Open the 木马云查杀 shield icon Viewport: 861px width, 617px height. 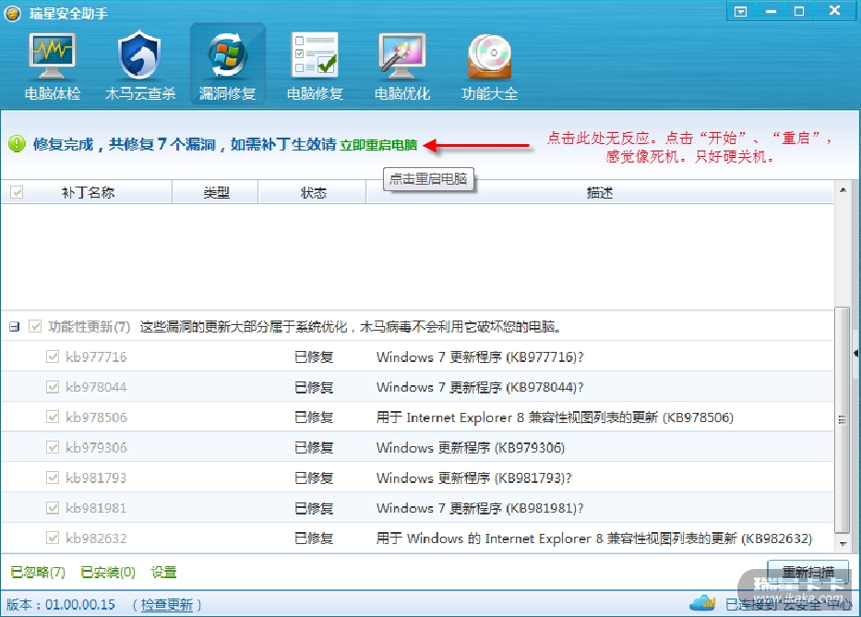point(139,54)
